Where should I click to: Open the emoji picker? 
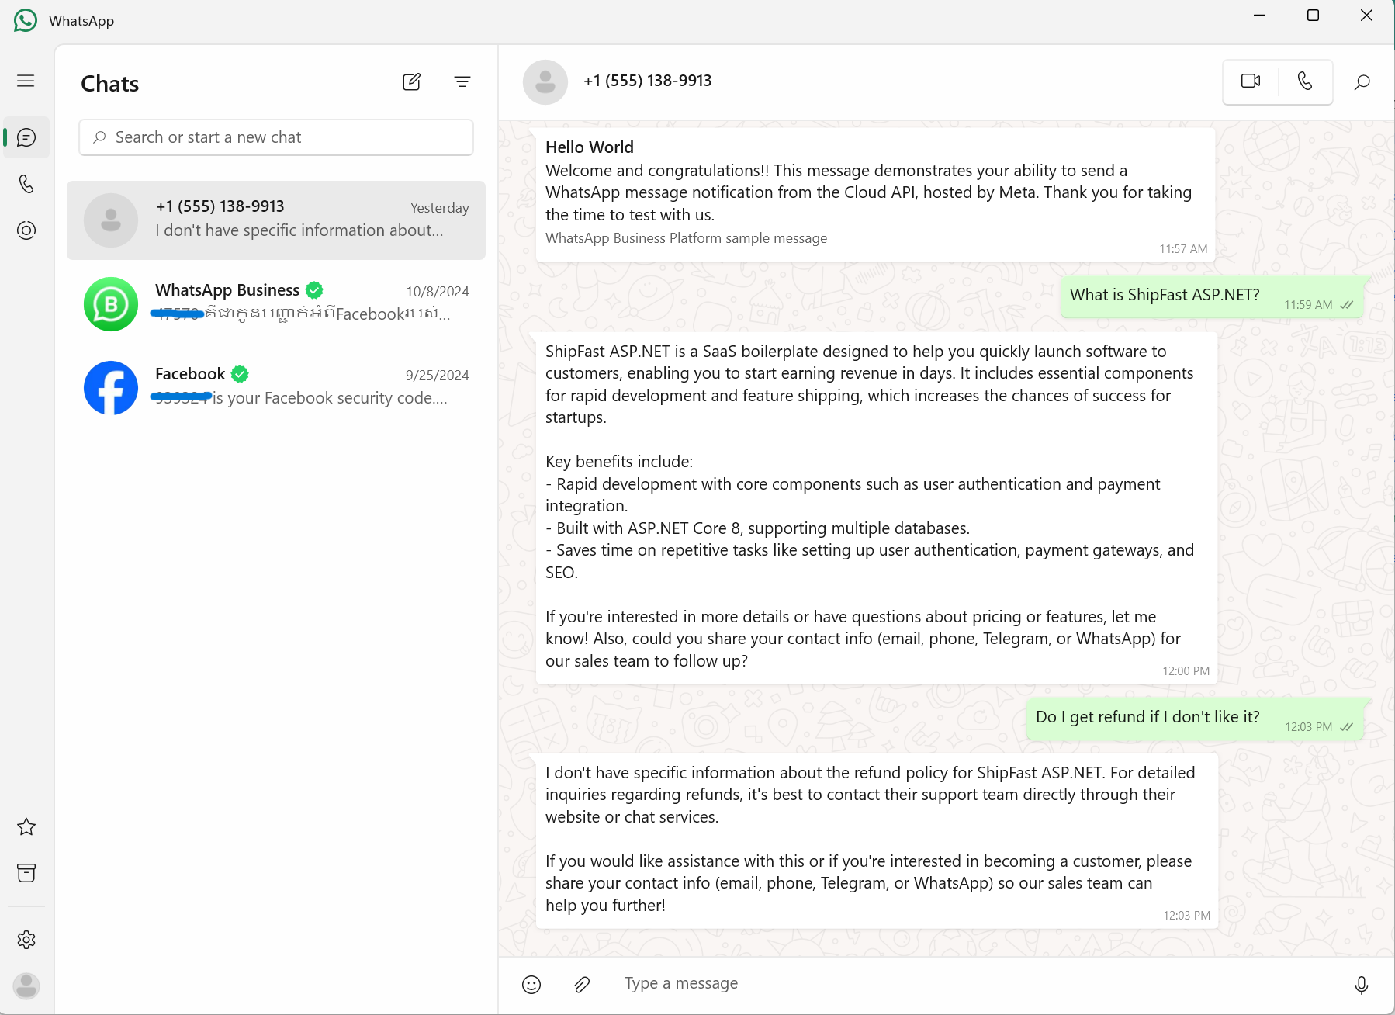tap(531, 985)
